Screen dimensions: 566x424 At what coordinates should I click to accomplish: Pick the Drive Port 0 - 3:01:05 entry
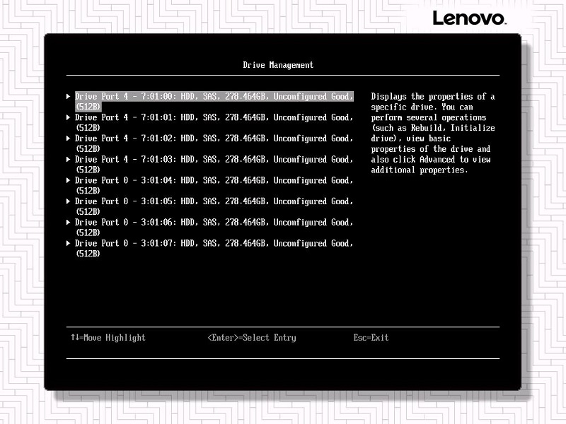pyautogui.click(x=212, y=201)
